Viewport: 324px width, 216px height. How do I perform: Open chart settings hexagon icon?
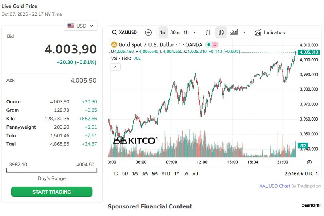309,162
